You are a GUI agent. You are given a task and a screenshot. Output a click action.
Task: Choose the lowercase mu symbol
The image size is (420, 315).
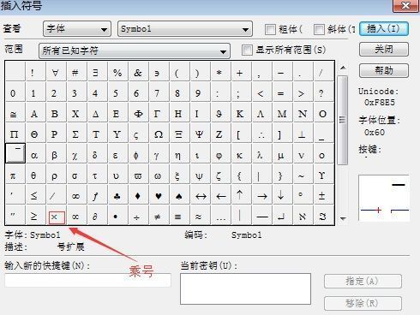coord(280,155)
